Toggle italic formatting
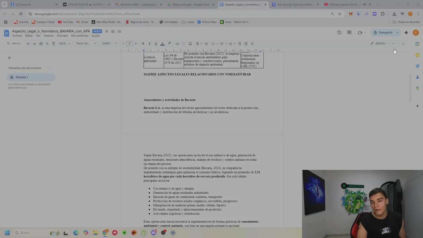The width and height of the screenshot is (423, 238). (149, 44)
